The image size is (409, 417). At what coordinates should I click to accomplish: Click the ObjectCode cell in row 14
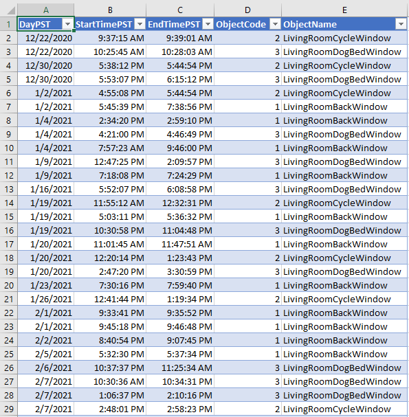pos(247,203)
